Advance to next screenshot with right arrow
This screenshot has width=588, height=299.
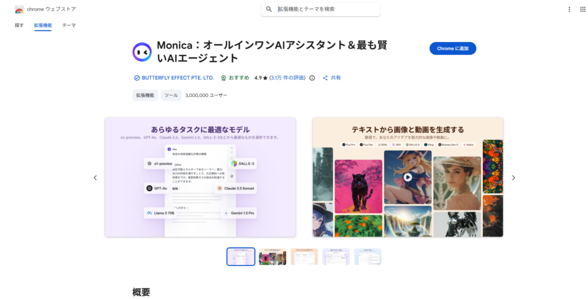(513, 178)
